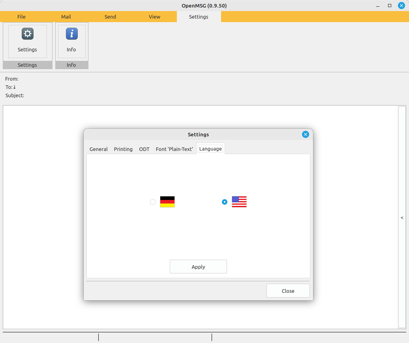The image size is (409, 343).
Task: Open the Printing settings tab
Action: point(123,149)
